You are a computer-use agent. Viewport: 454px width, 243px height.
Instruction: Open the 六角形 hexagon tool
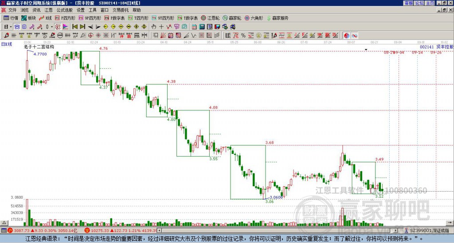coord(254,18)
